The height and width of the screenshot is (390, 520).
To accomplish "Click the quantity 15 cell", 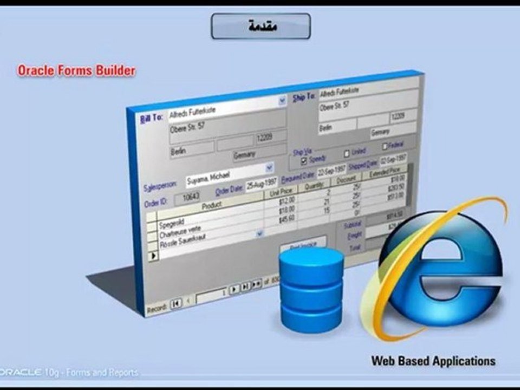I will [314, 211].
